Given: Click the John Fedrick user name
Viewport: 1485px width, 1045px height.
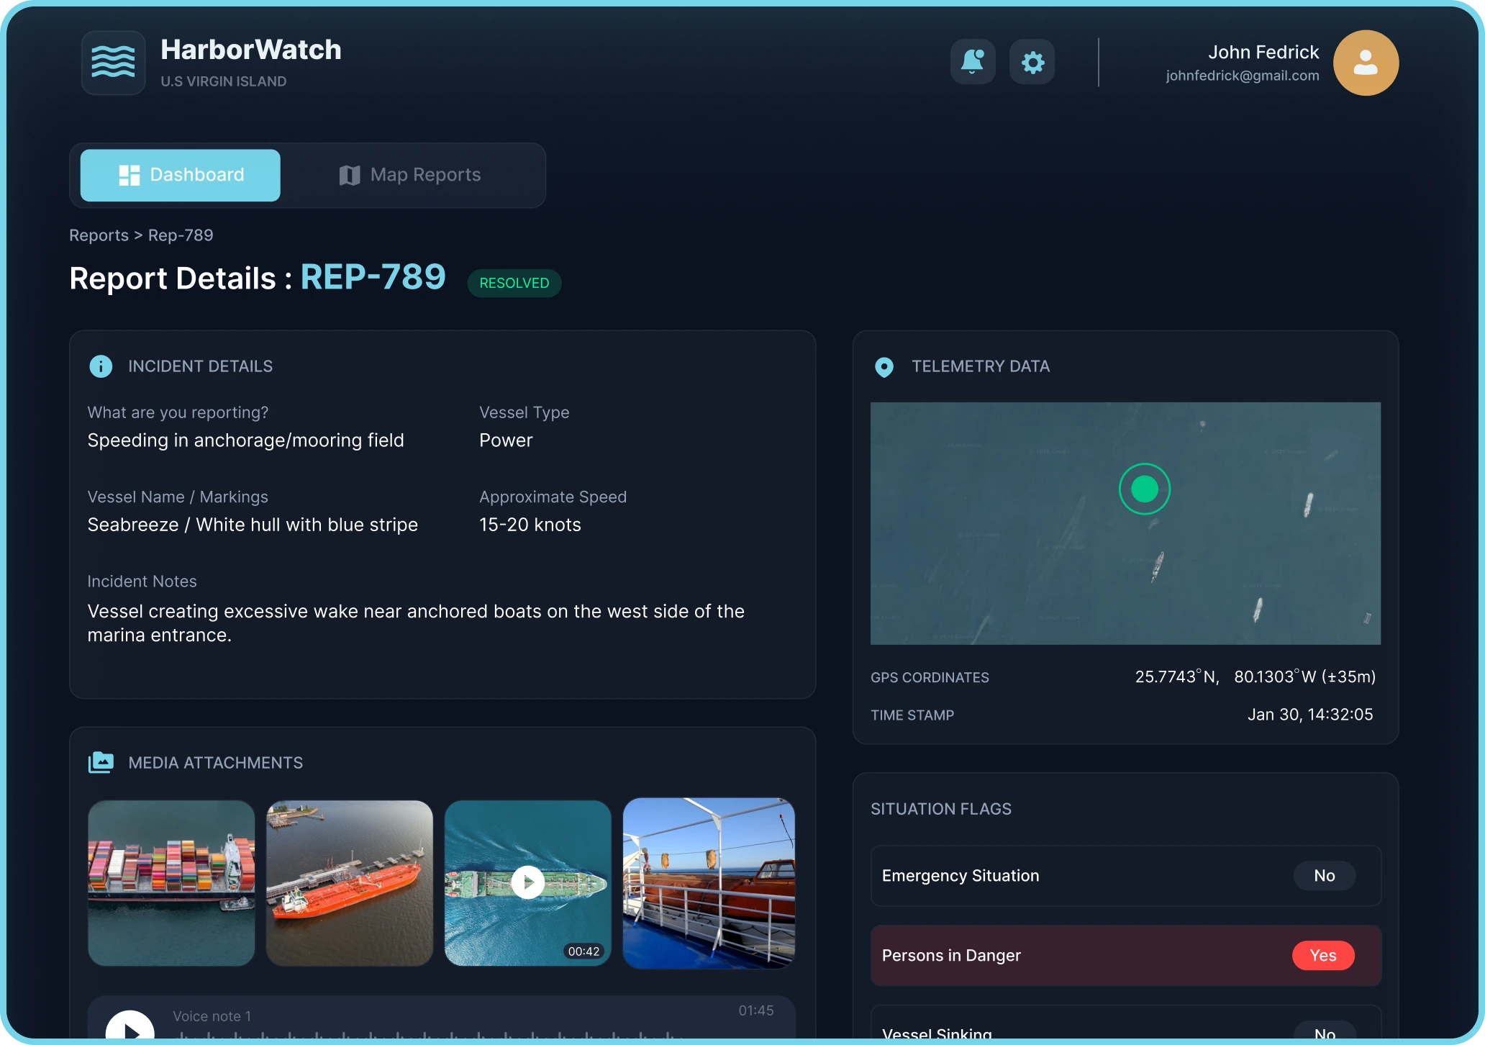Looking at the screenshot, I should (x=1263, y=53).
